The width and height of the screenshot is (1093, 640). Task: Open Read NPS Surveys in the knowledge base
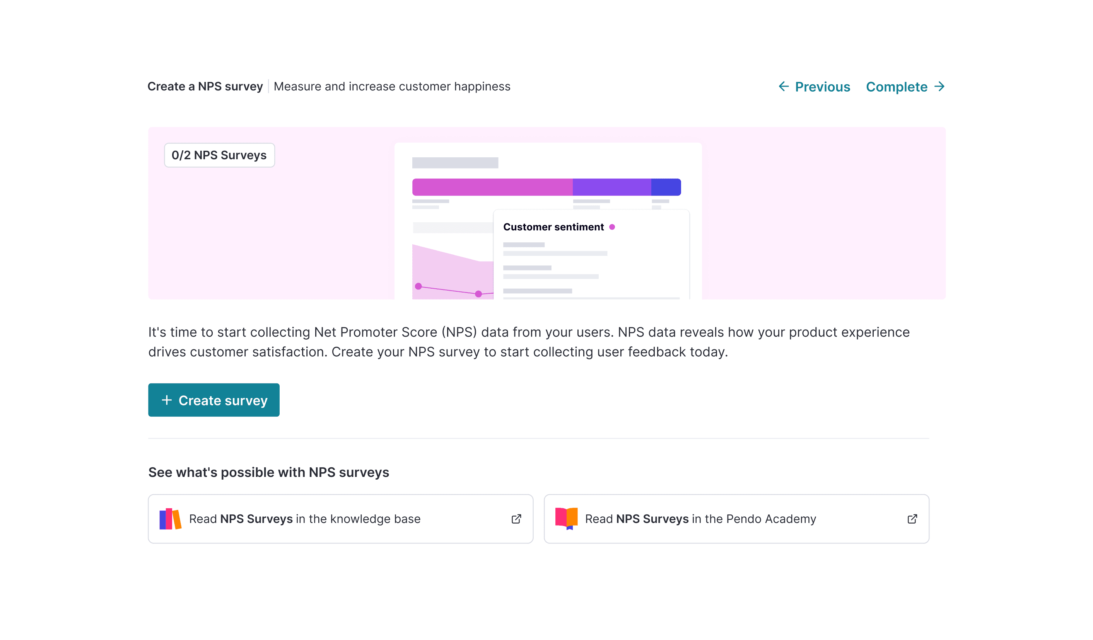(x=305, y=519)
